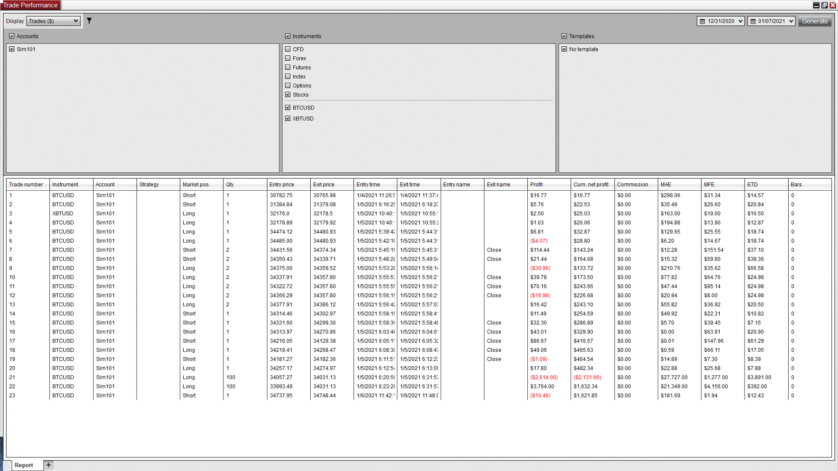Viewport: 838px width, 471px height.
Task: Sort by Trade number column header
Action: 28,185
